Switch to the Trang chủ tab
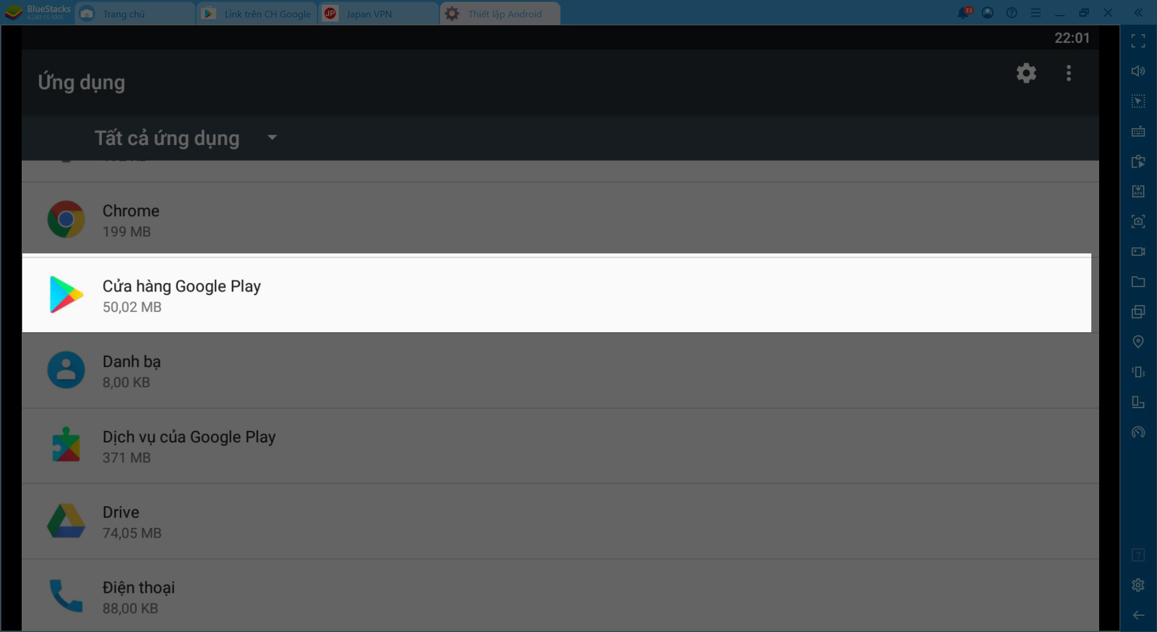Screen dimensions: 1157x632 pos(135,13)
